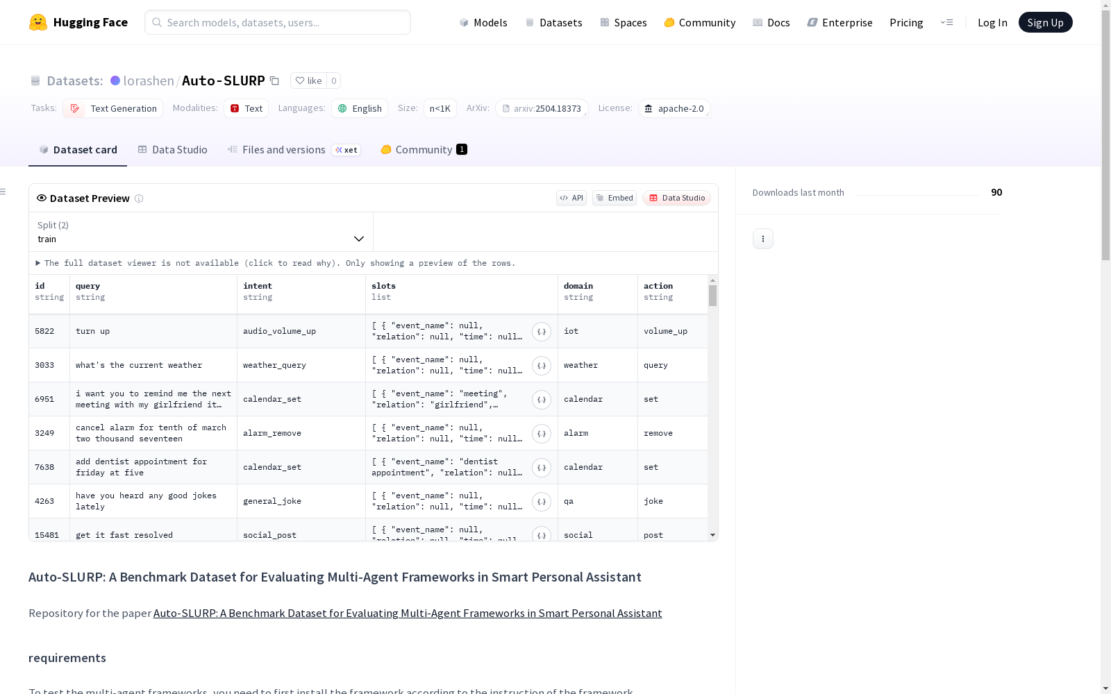Open Data Studio from the preview header
This screenshot has height=694, width=1111.
coord(676,198)
